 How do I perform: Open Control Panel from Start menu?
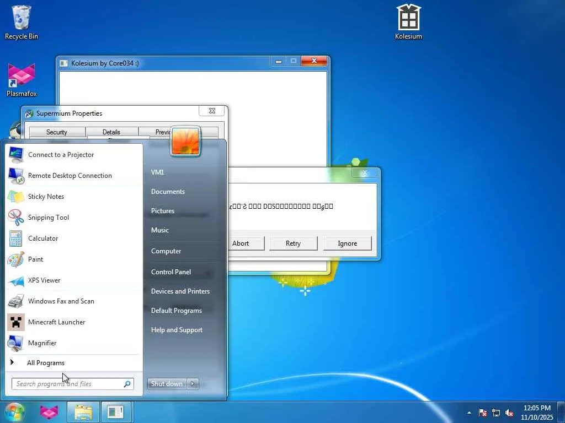(x=171, y=272)
